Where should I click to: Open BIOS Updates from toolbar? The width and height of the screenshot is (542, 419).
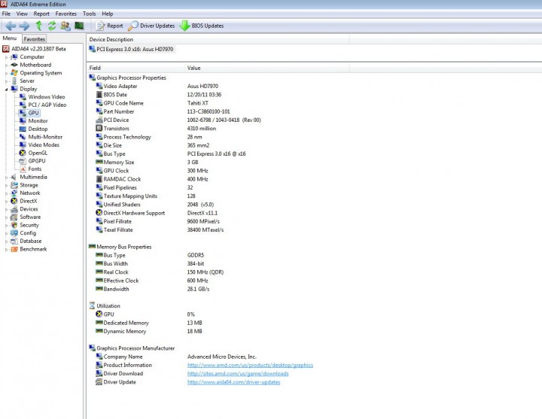point(202,26)
